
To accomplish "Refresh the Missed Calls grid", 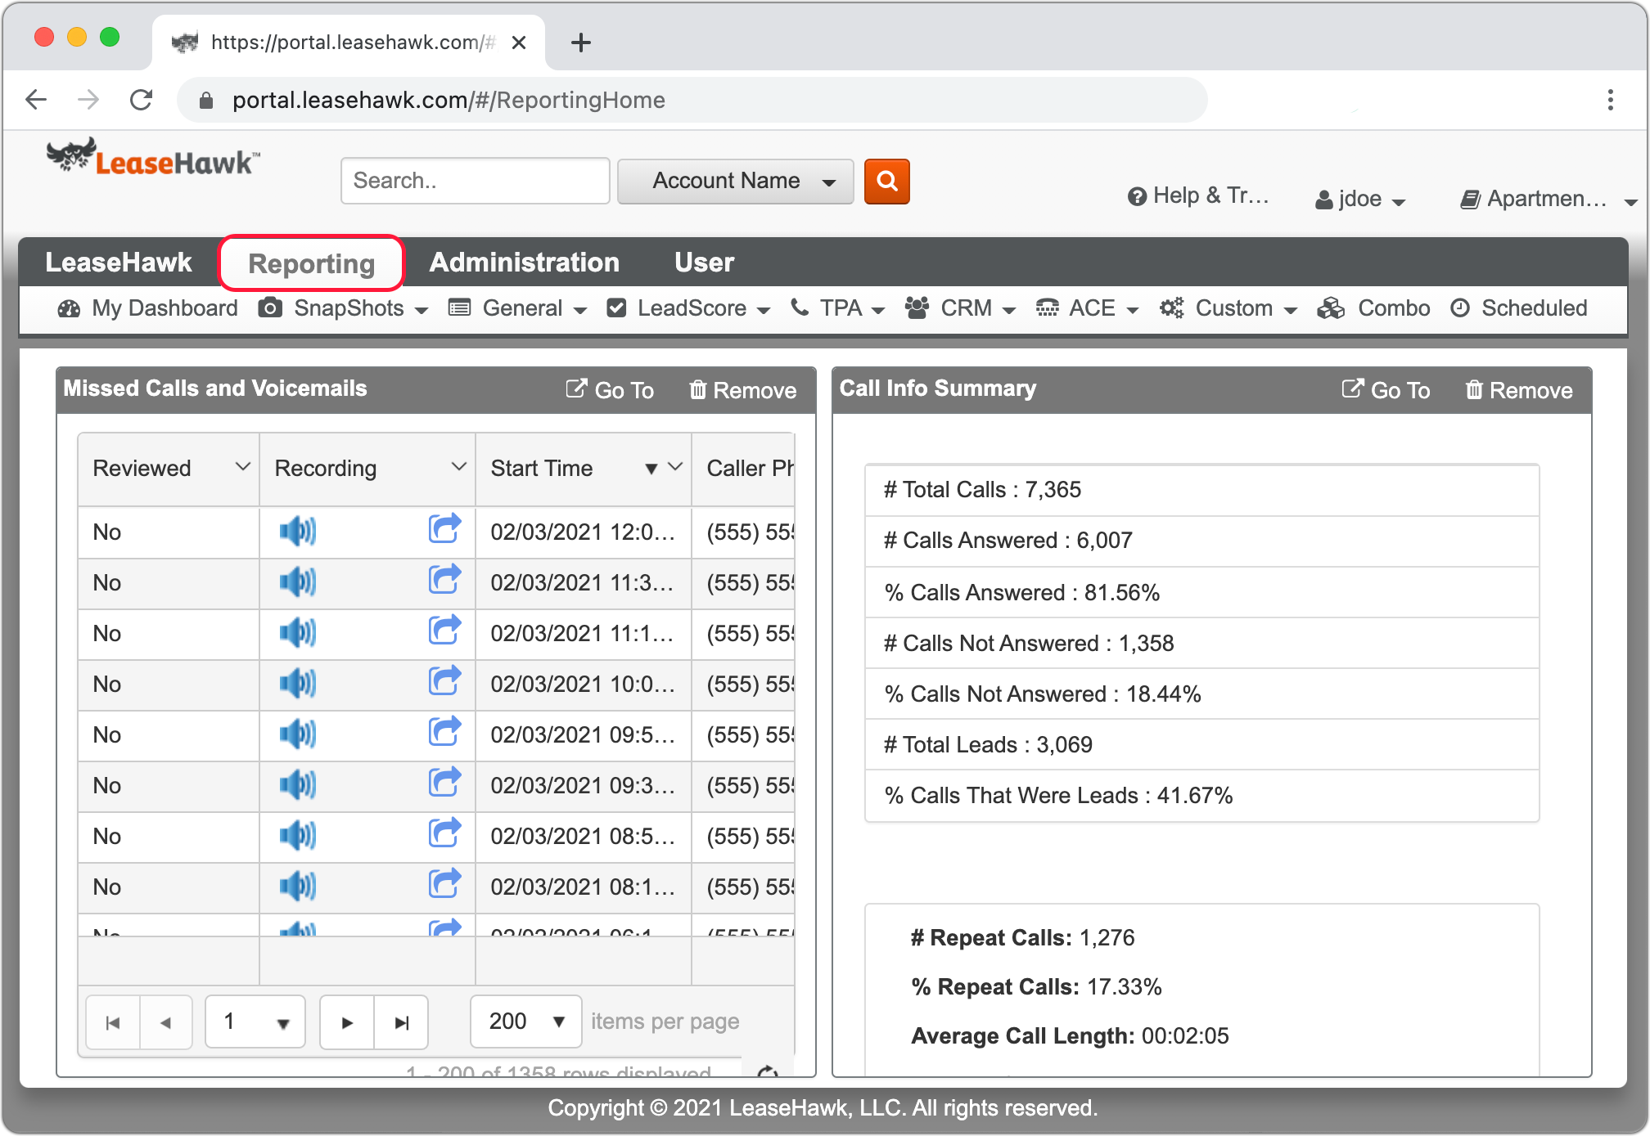I will pos(768,1071).
